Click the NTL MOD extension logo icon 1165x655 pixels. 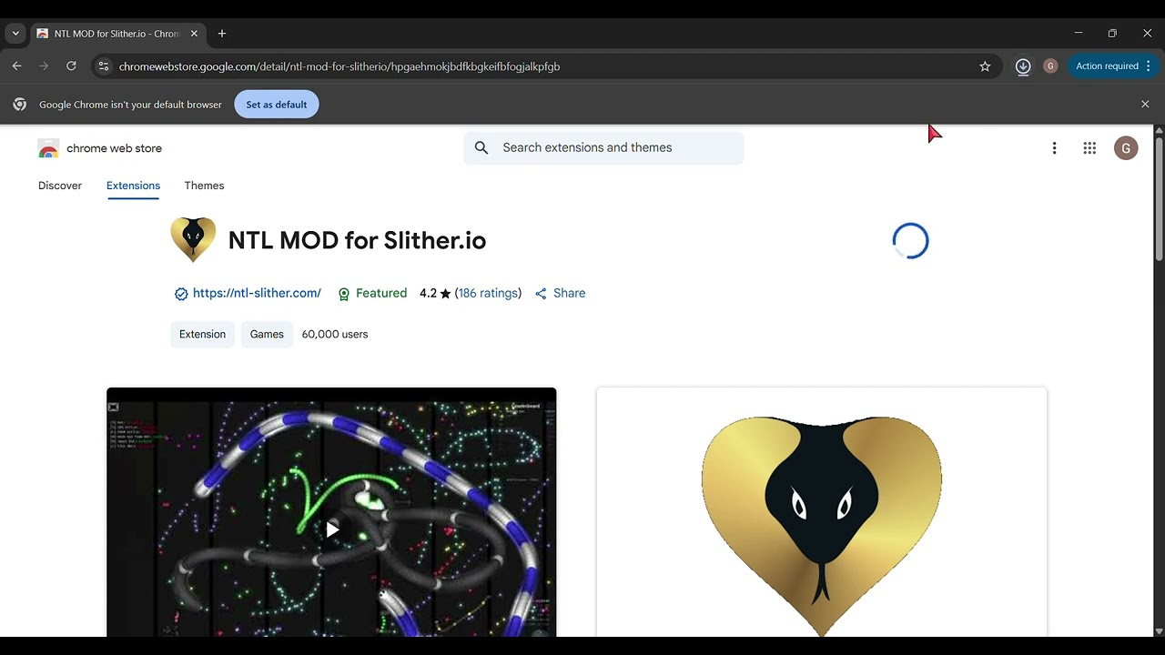193,240
